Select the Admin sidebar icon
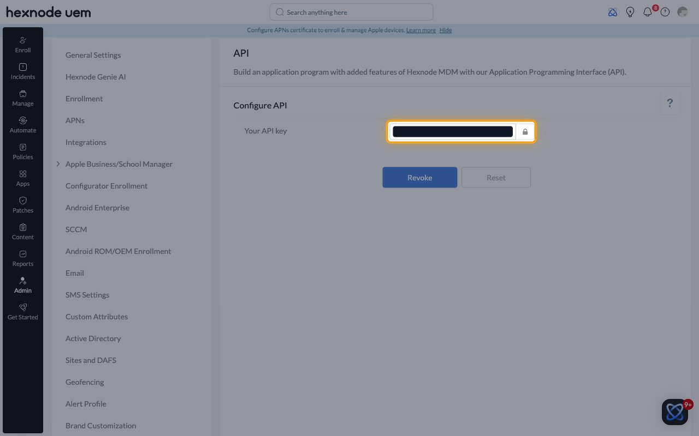This screenshot has height=436, width=699. [x=23, y=285]
